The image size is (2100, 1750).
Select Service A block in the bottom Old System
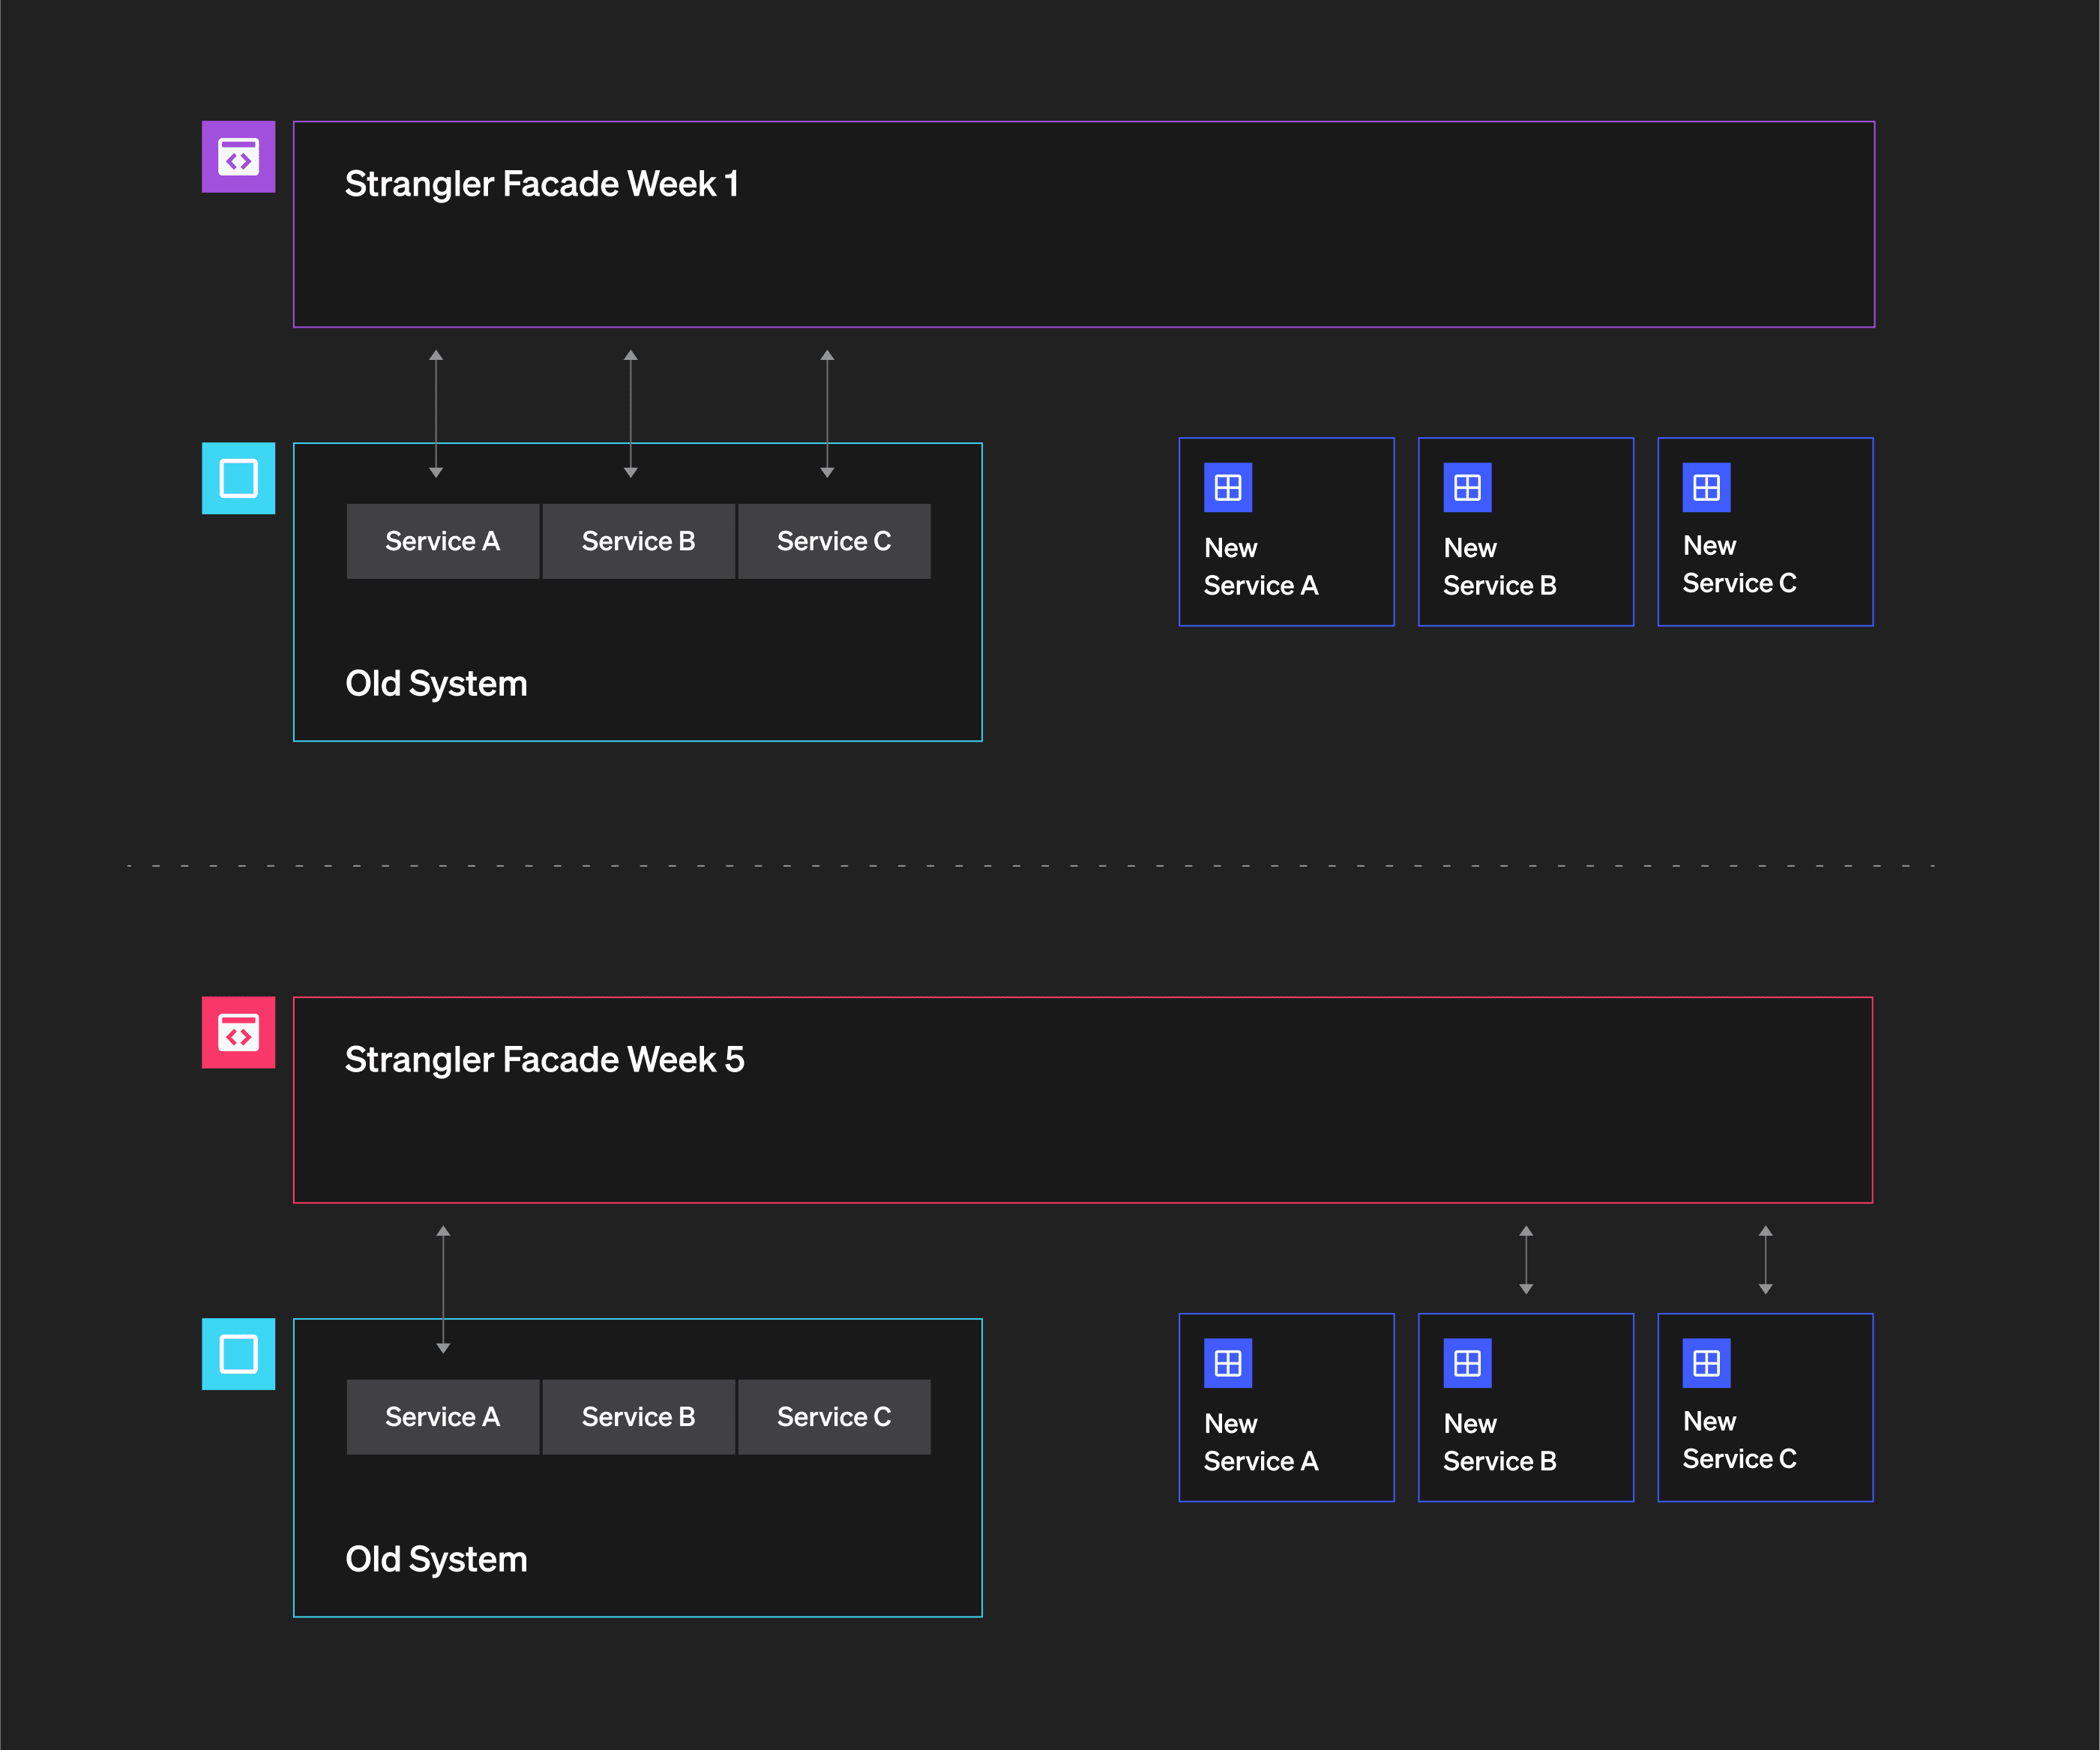tap(442, 1417)
